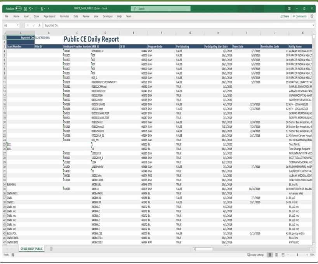Open the View ribbon tab
This screenshot has height=264, width=318.
96,16
